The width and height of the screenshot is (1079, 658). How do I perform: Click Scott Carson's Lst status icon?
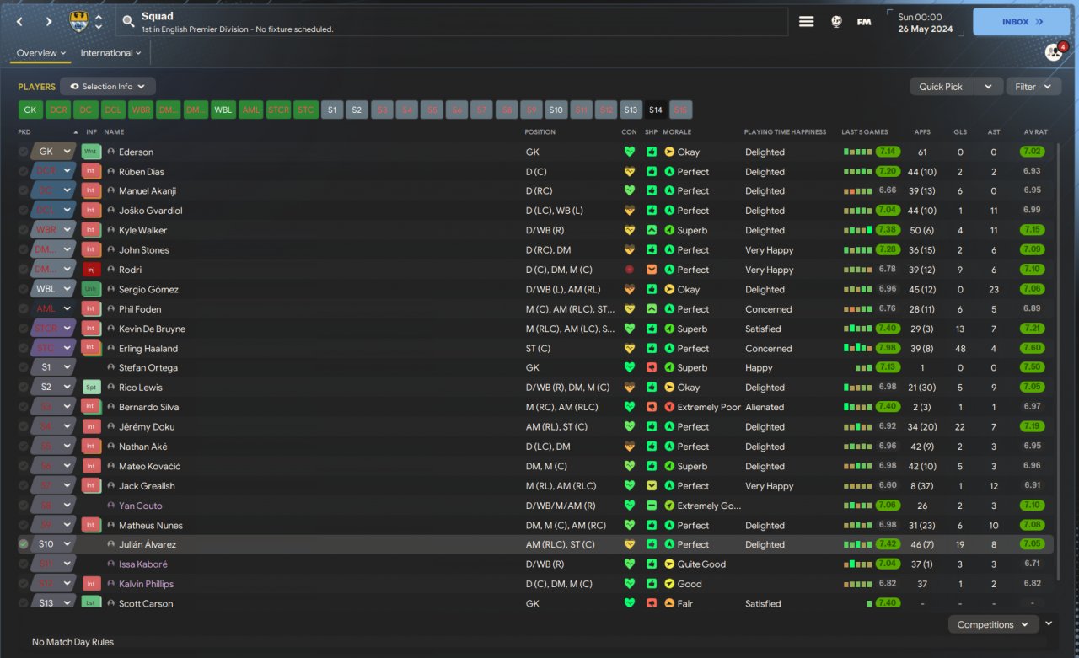91,603
